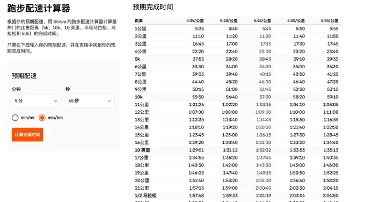365x202 pixels.
Task: Click the 5:45/公里 column header
Action: coord(262,21)
